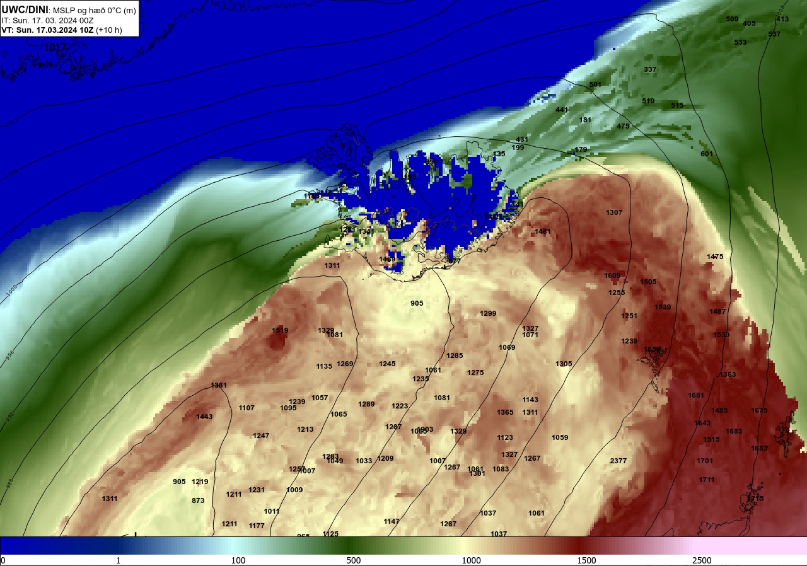Click the 1481 height value

(543, 231)
